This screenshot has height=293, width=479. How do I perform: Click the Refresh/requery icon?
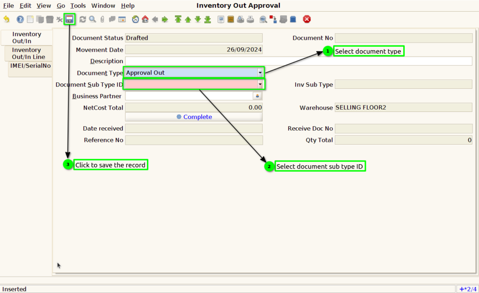(82, 19)
